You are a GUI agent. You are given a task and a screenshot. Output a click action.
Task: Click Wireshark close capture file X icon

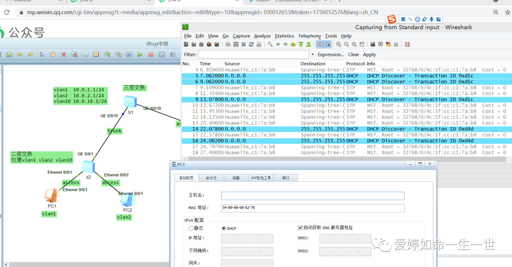[x=244, y=44]
